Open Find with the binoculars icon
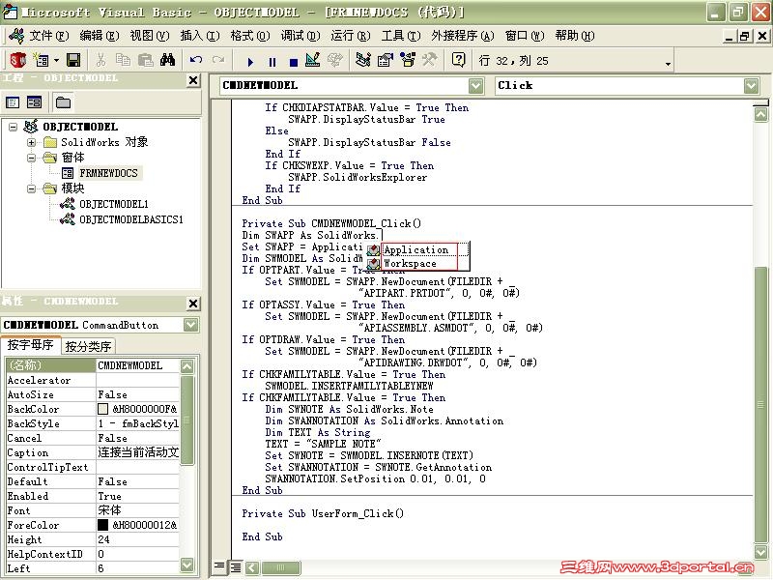773x580 pixels. [167, 60]
